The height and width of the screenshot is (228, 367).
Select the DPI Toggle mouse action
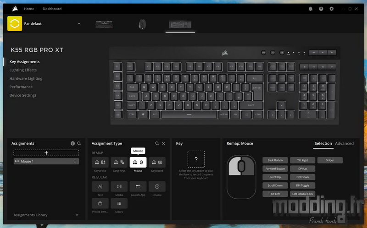302,185
